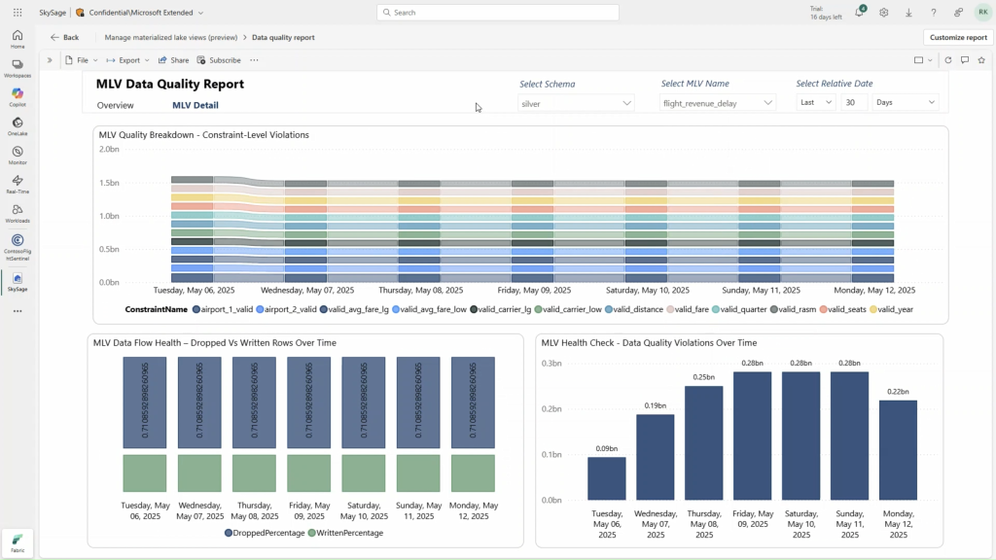Expand the collapsed pages pane arrow
Image resolution: width=996 pixels, height=560 pixels.
tap(50, 59)
